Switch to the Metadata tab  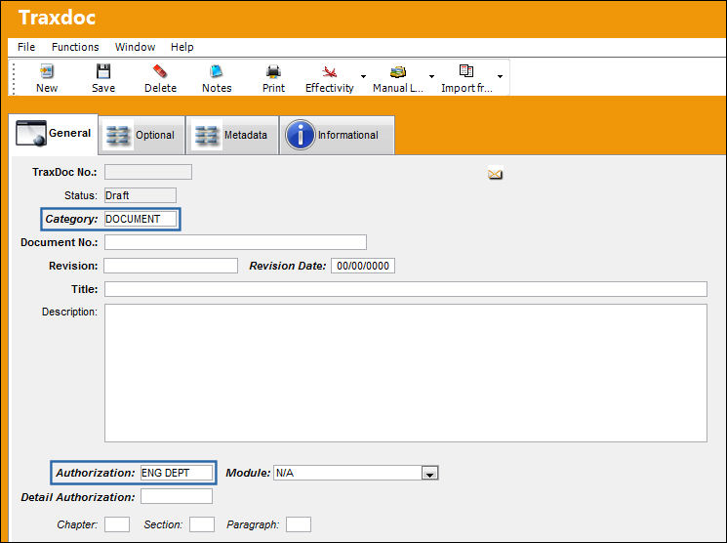(232, 135)
